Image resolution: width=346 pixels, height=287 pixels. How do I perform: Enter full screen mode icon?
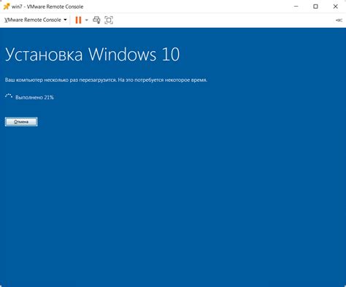click(109, 20)
